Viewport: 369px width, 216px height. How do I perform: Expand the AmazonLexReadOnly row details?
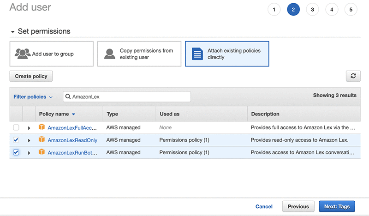(29, 140)
